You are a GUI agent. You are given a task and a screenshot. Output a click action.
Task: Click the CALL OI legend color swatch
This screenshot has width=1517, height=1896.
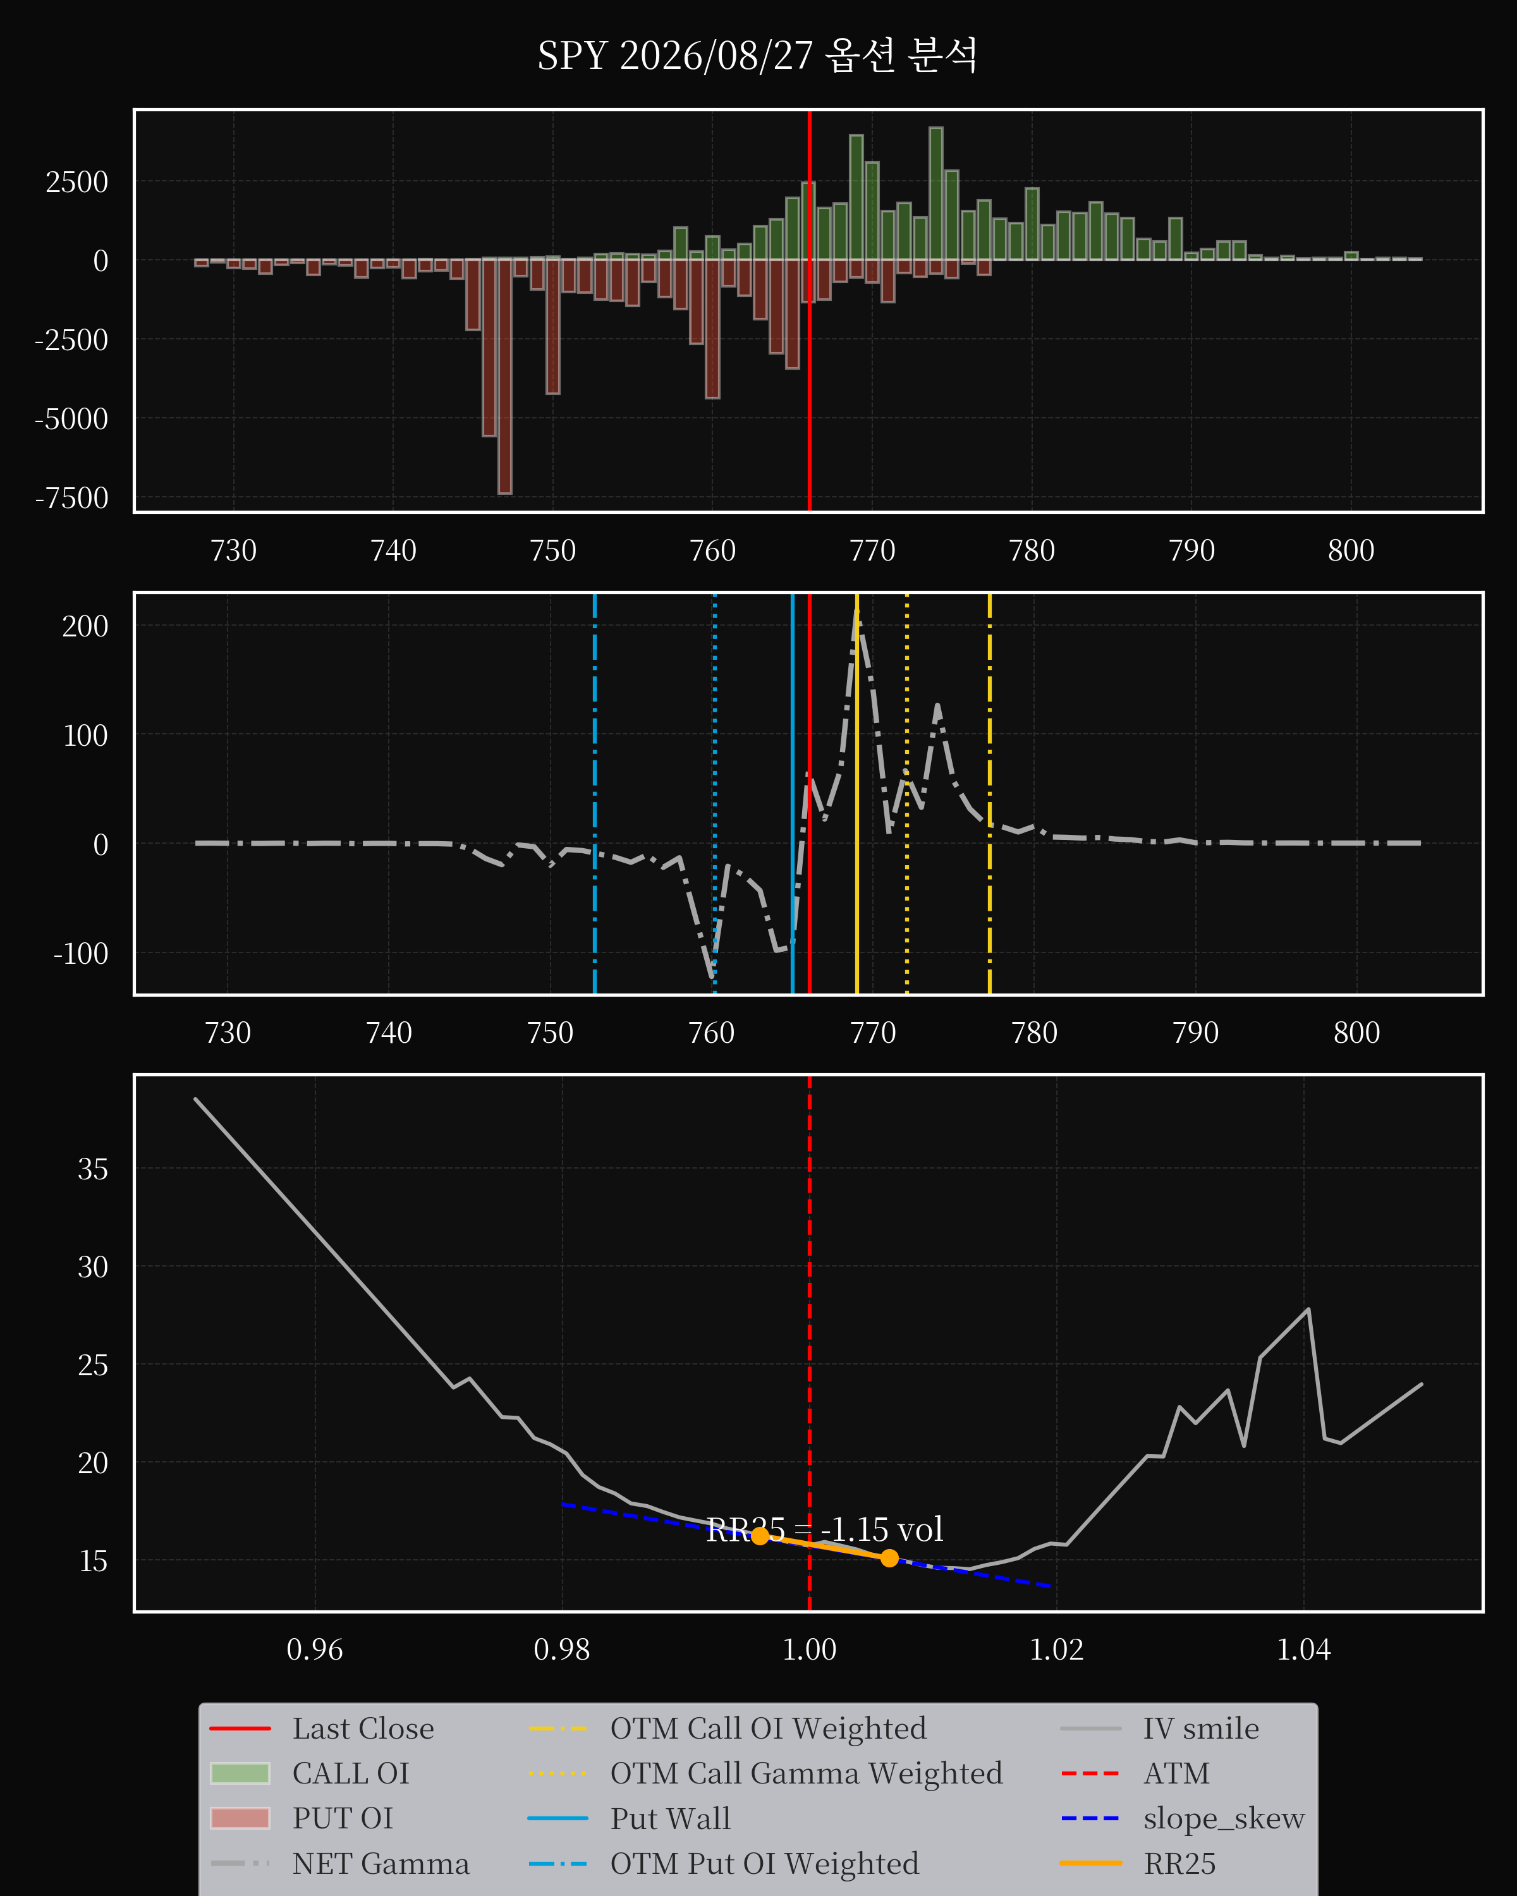click(x=240, y=1774)
